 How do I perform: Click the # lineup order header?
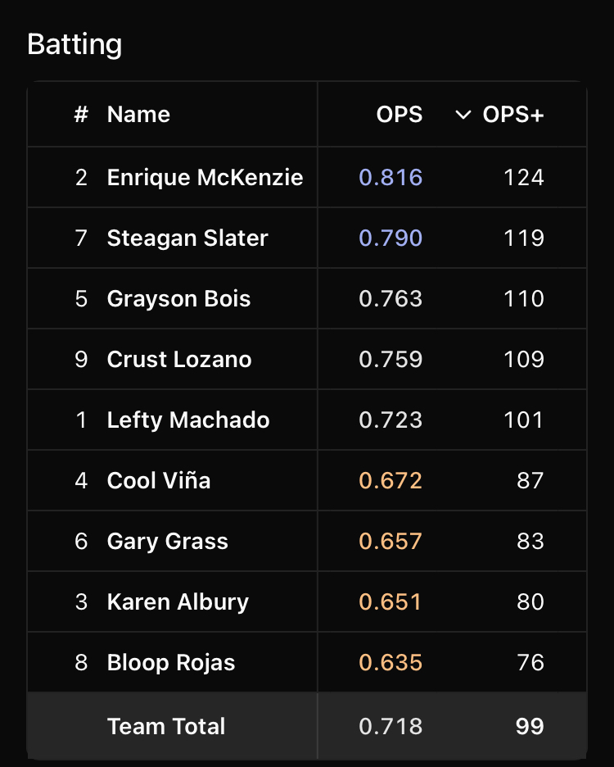(x=81, y=115)
